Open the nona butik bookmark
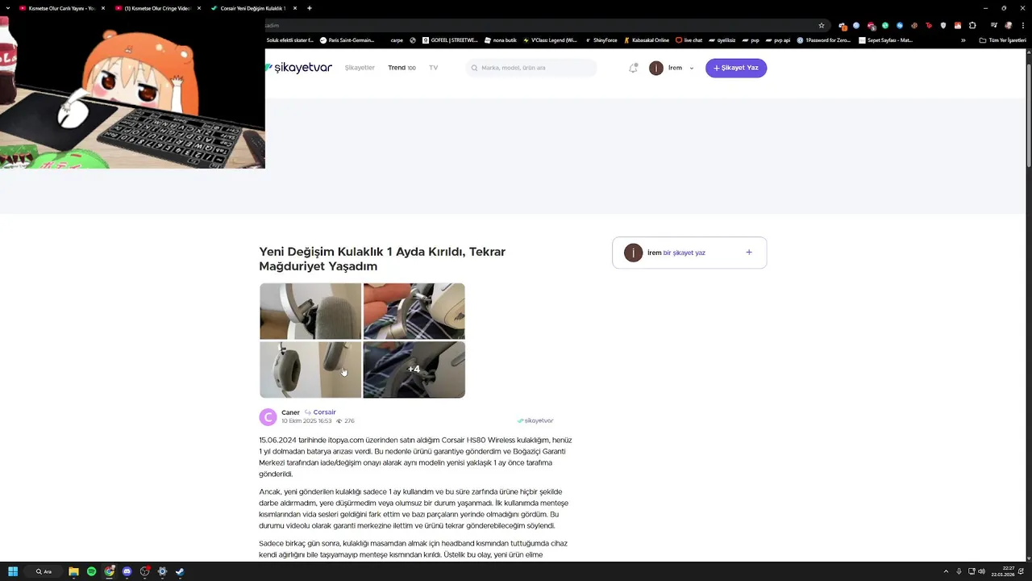 pyautogui.click(x=500, y=40)
